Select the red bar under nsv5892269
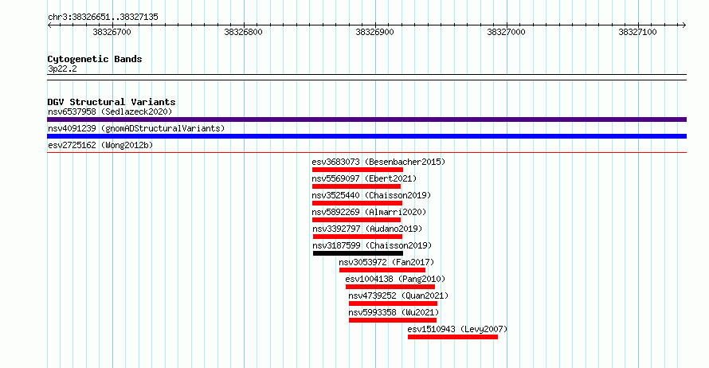The height and width of the screenshot is (368, 709). click(356, 220)
